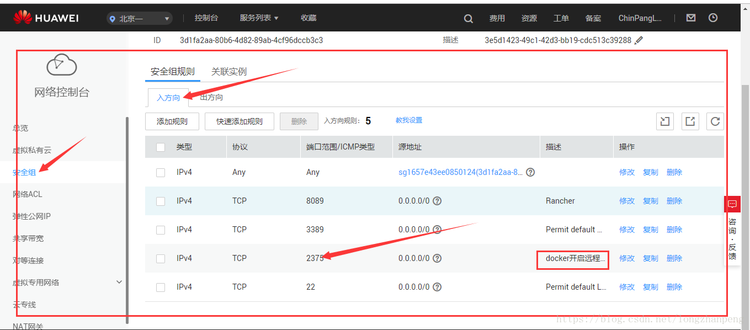
Task: Open the mail envelope icon
Action: coord(691,18)
